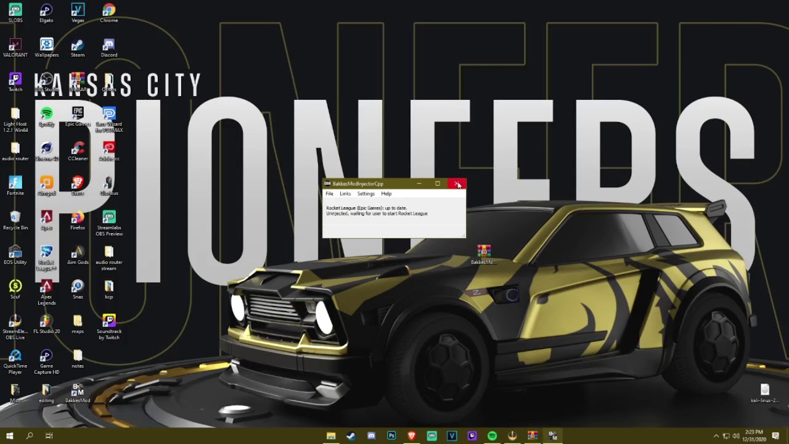Open the Windows Start menu

9,436
